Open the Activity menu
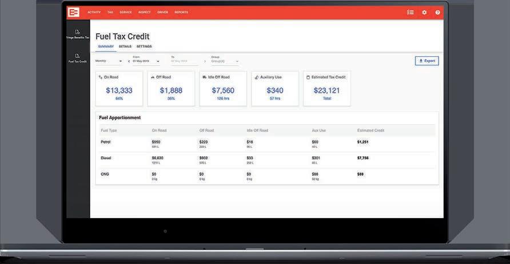 click(x=94, y=13)
